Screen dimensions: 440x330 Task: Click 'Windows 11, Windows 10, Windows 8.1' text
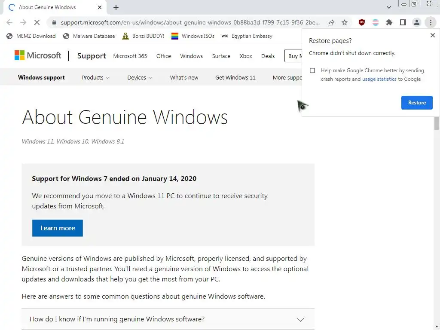(73, 141)
